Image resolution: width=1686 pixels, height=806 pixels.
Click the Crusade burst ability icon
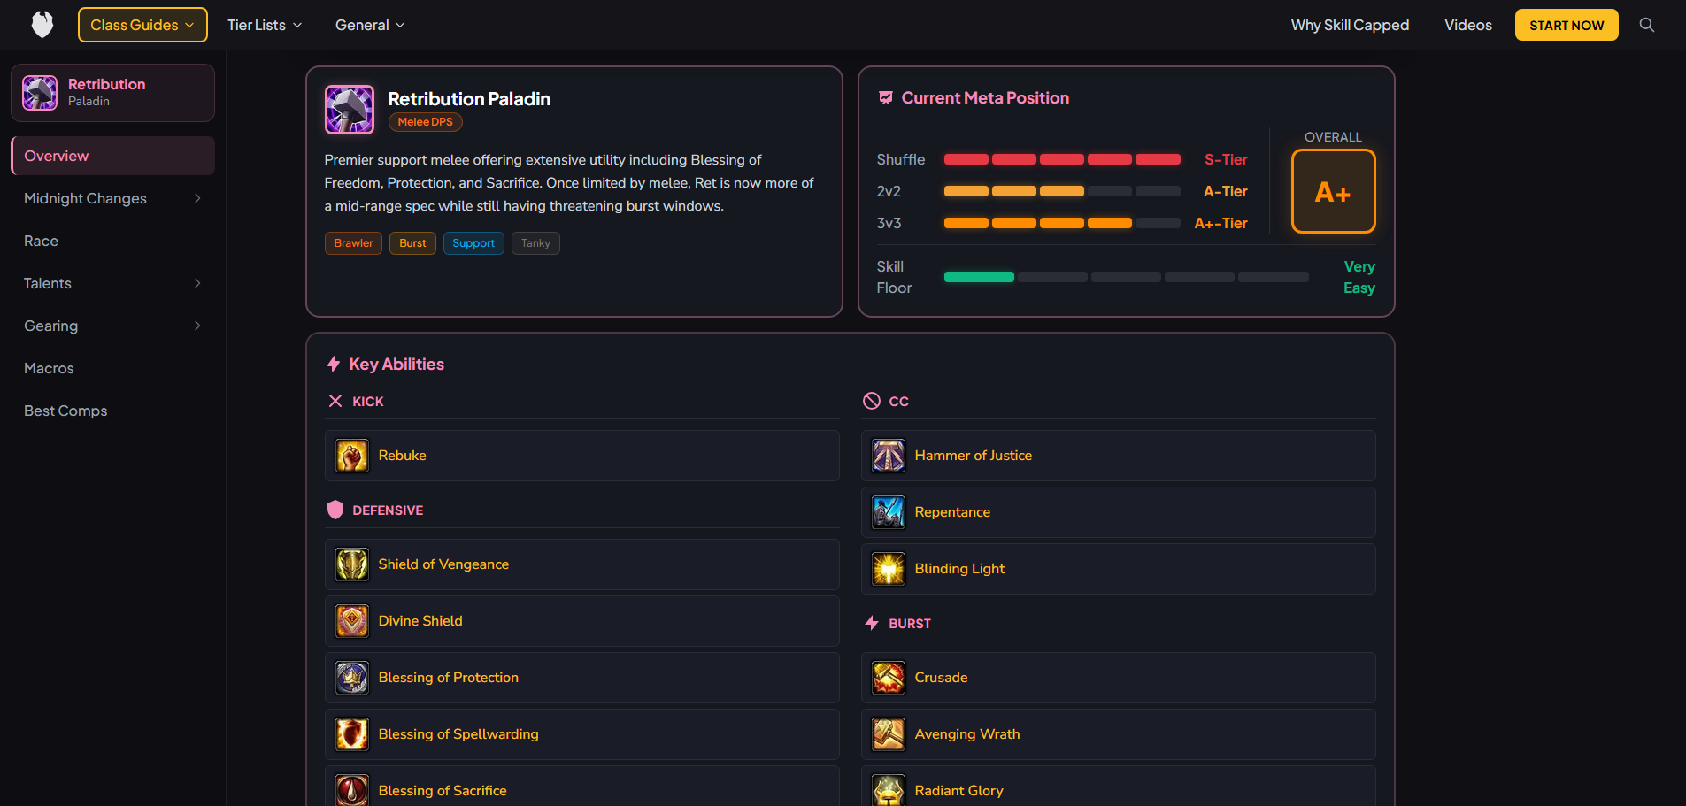tap(888, 677)
